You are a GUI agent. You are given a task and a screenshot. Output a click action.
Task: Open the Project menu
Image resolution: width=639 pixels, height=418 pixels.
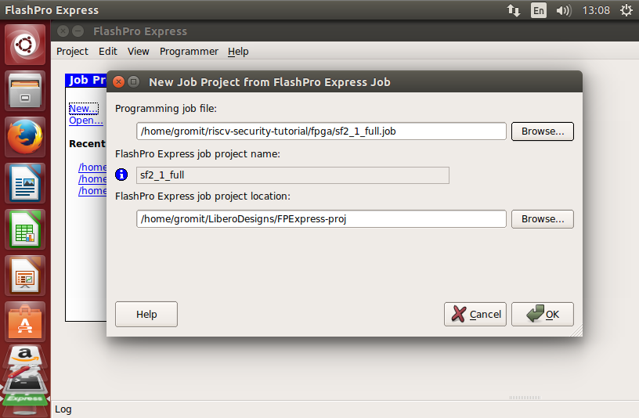(72, 52)
